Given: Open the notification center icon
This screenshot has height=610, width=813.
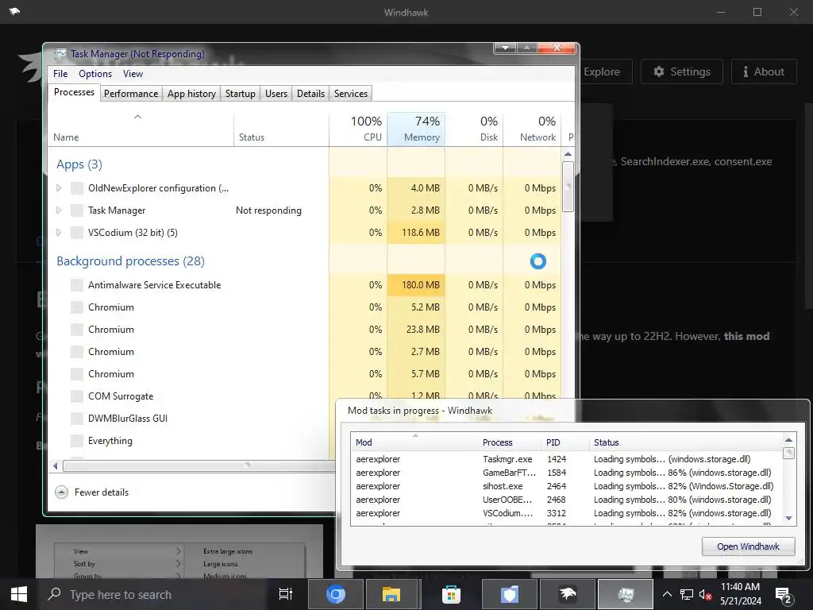Looking at the screenshot, I should 783,595.
